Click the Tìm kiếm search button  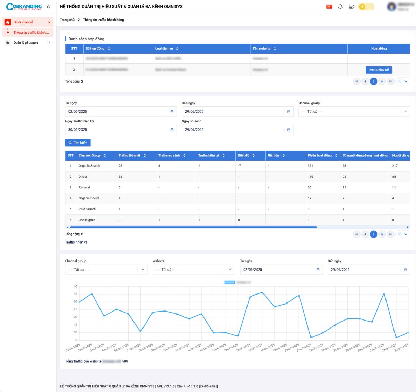pyautogui.click(x=78, y=143)
